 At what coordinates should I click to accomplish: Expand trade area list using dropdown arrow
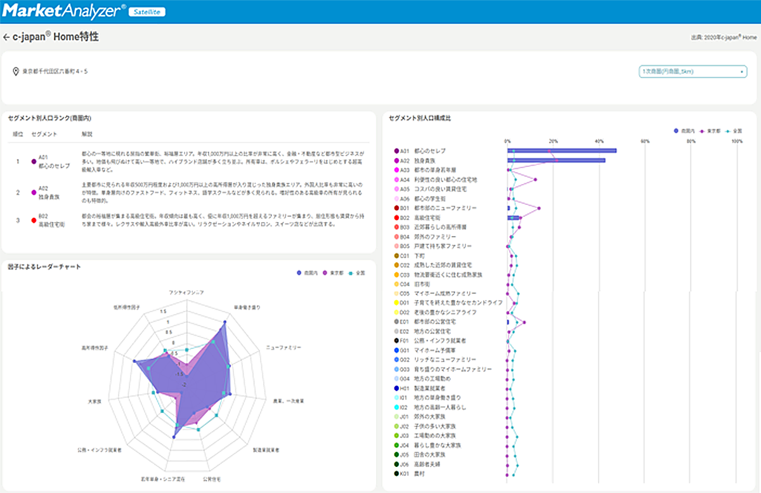click(x=741, y=72)
